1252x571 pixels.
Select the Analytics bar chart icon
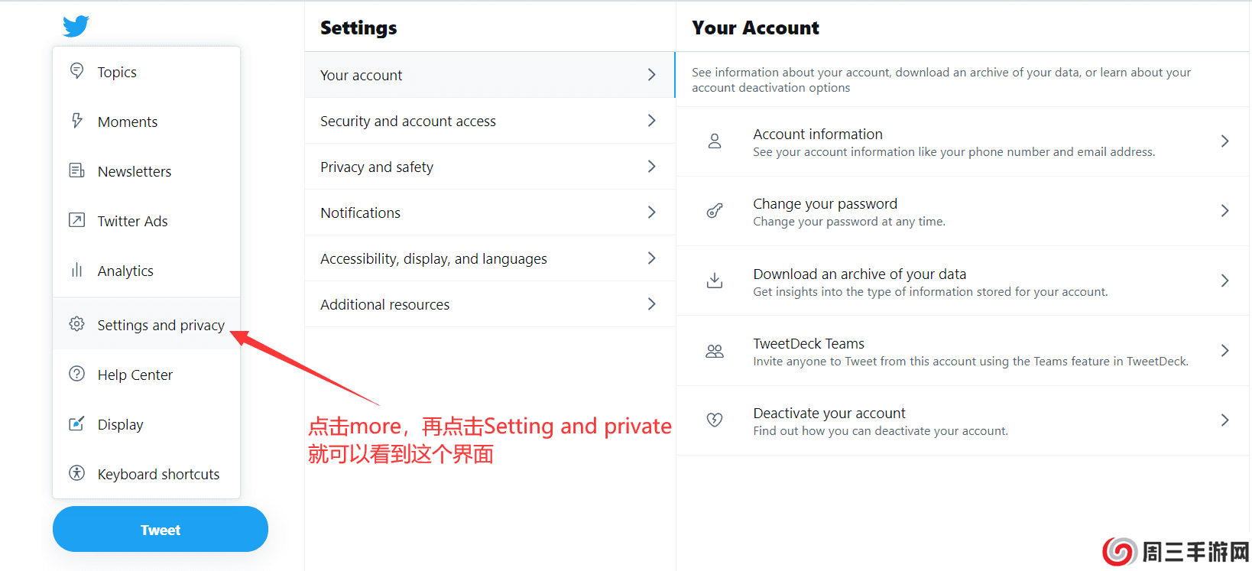coord(76,270)
